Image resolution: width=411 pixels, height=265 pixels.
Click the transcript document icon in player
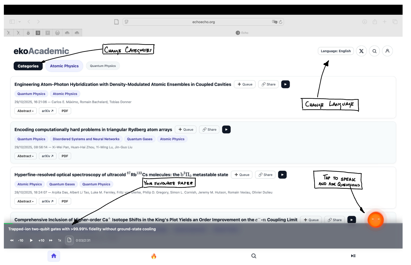69,240
